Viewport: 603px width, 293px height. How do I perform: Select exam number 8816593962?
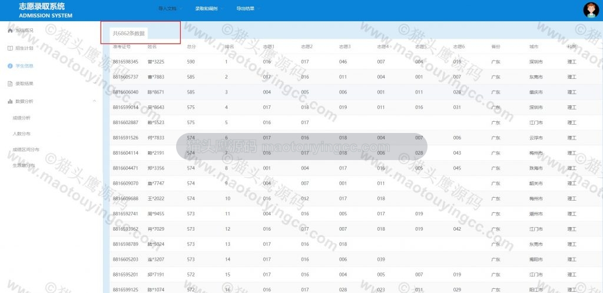[125, 229]
